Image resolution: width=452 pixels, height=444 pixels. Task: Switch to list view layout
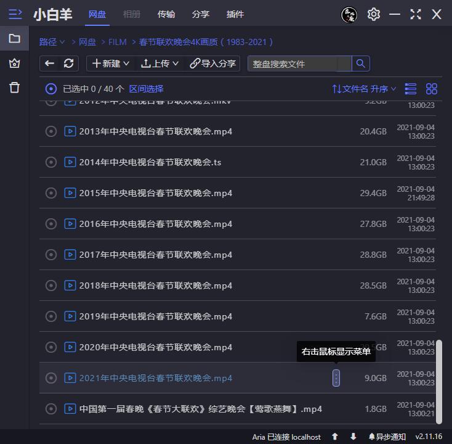(411, 89)
